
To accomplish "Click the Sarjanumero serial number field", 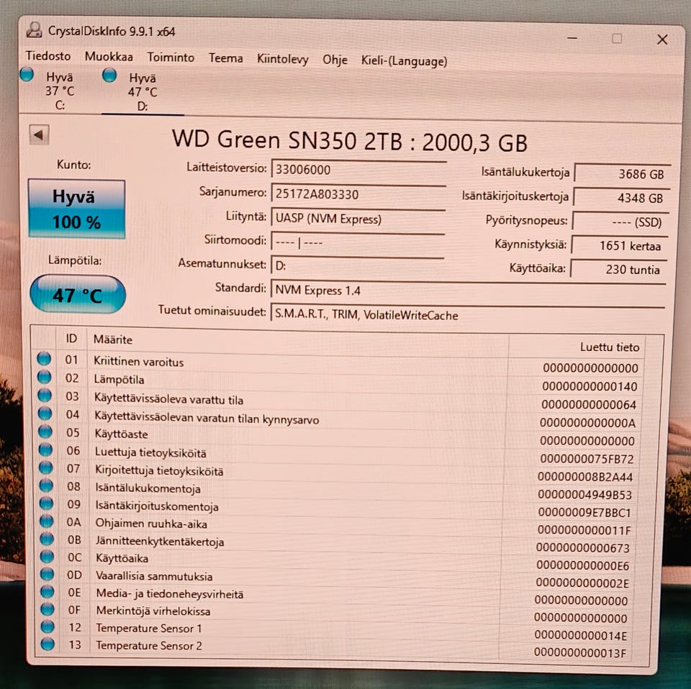I will (x=358, y=195).
